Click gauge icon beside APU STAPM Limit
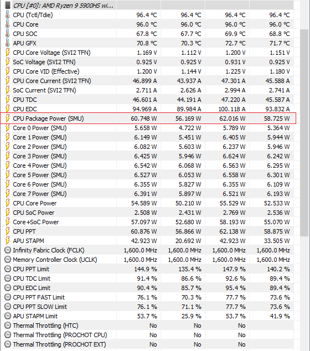Image resolution: width=310 pixels, height=351 pixels. pyautogui.click(x=8, y=316)
